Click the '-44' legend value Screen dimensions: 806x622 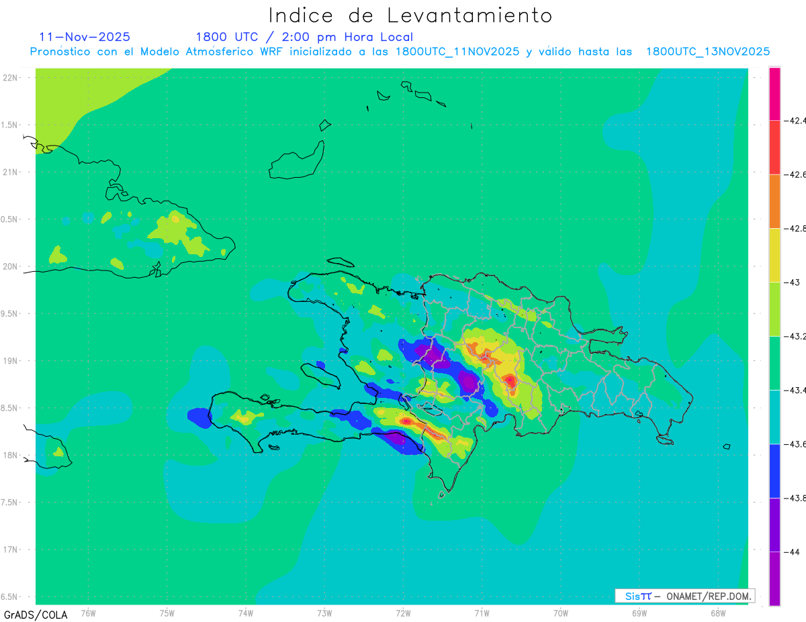(x=792, y=552)
